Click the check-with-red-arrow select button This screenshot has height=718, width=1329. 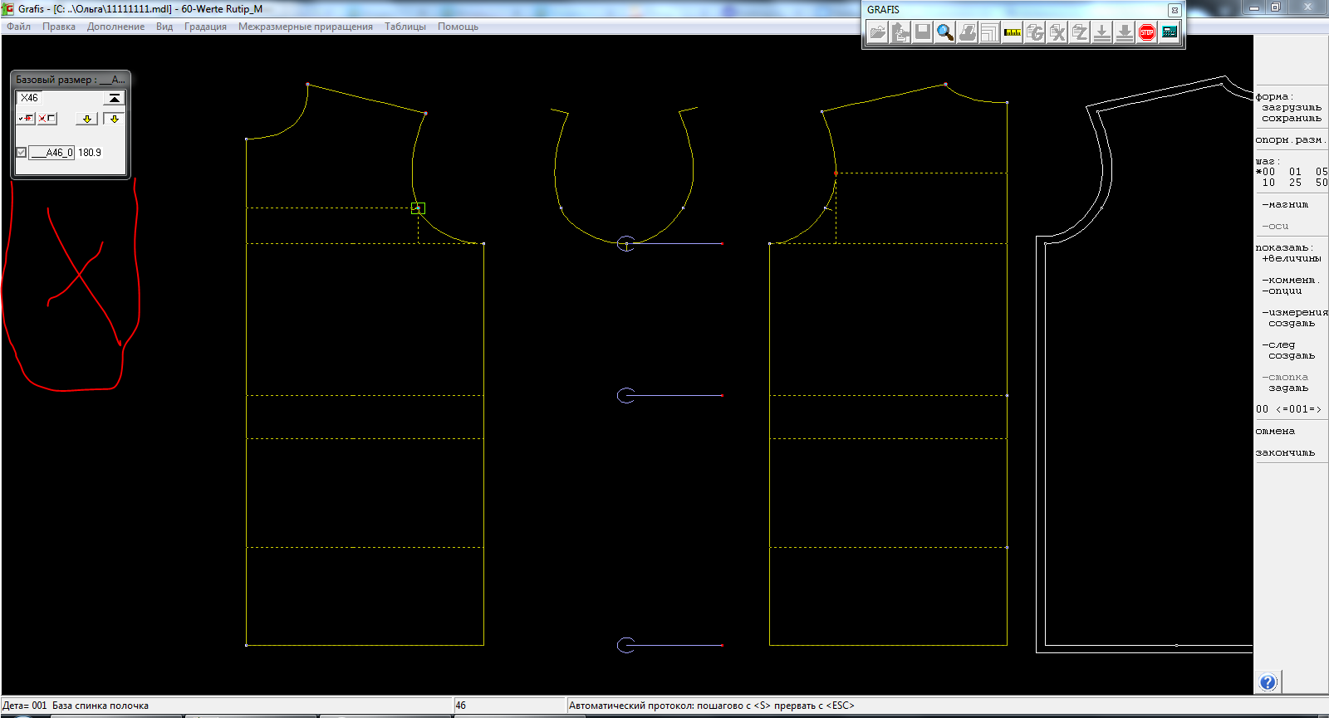27,119
